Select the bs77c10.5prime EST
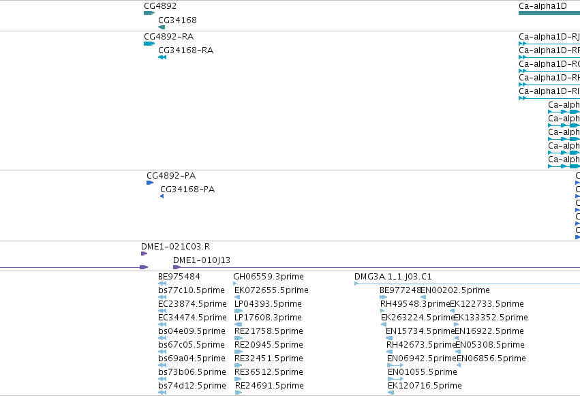 point(162,297)
